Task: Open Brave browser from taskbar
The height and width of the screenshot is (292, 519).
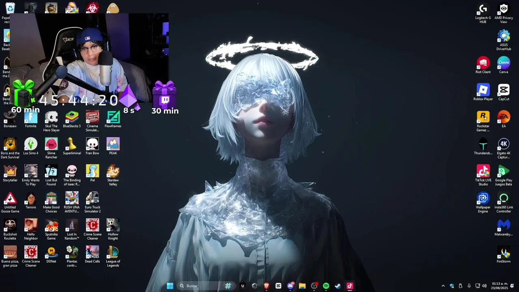Action: point(266,286)
